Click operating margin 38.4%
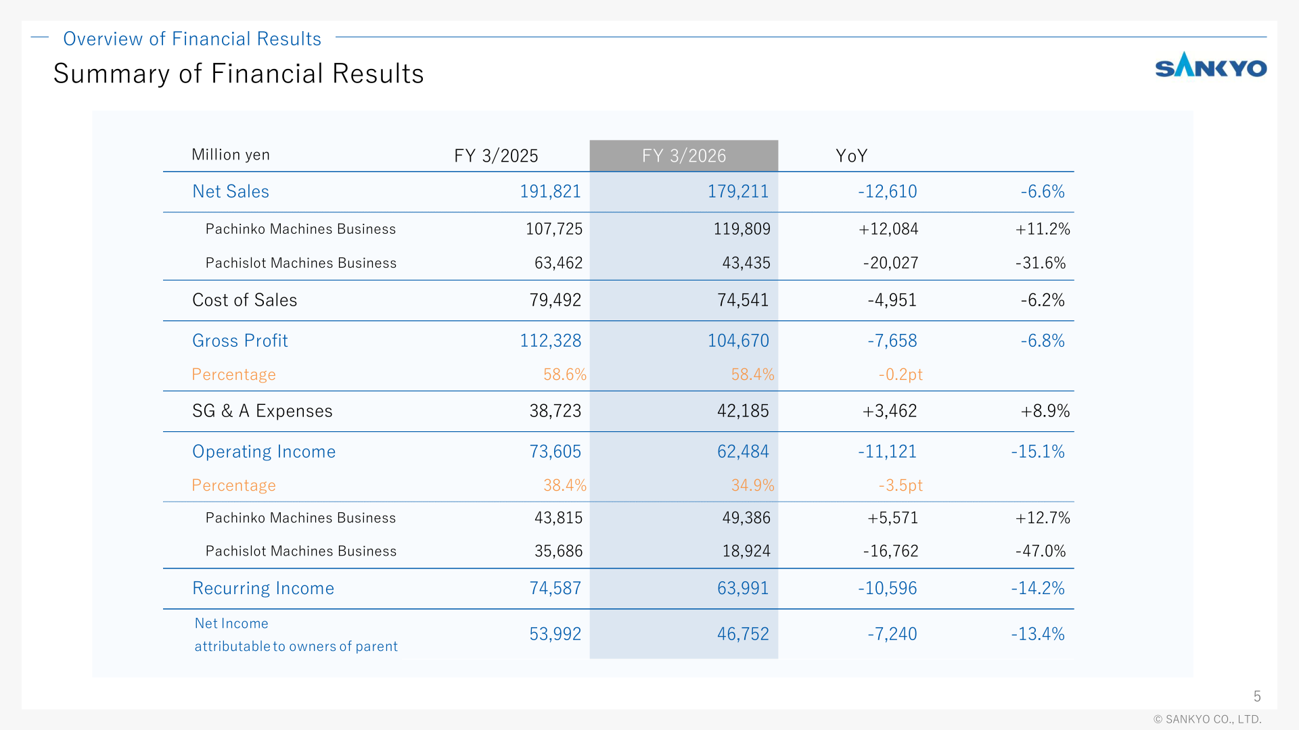This screenshot has height=730, width=1299. (565, 485)
